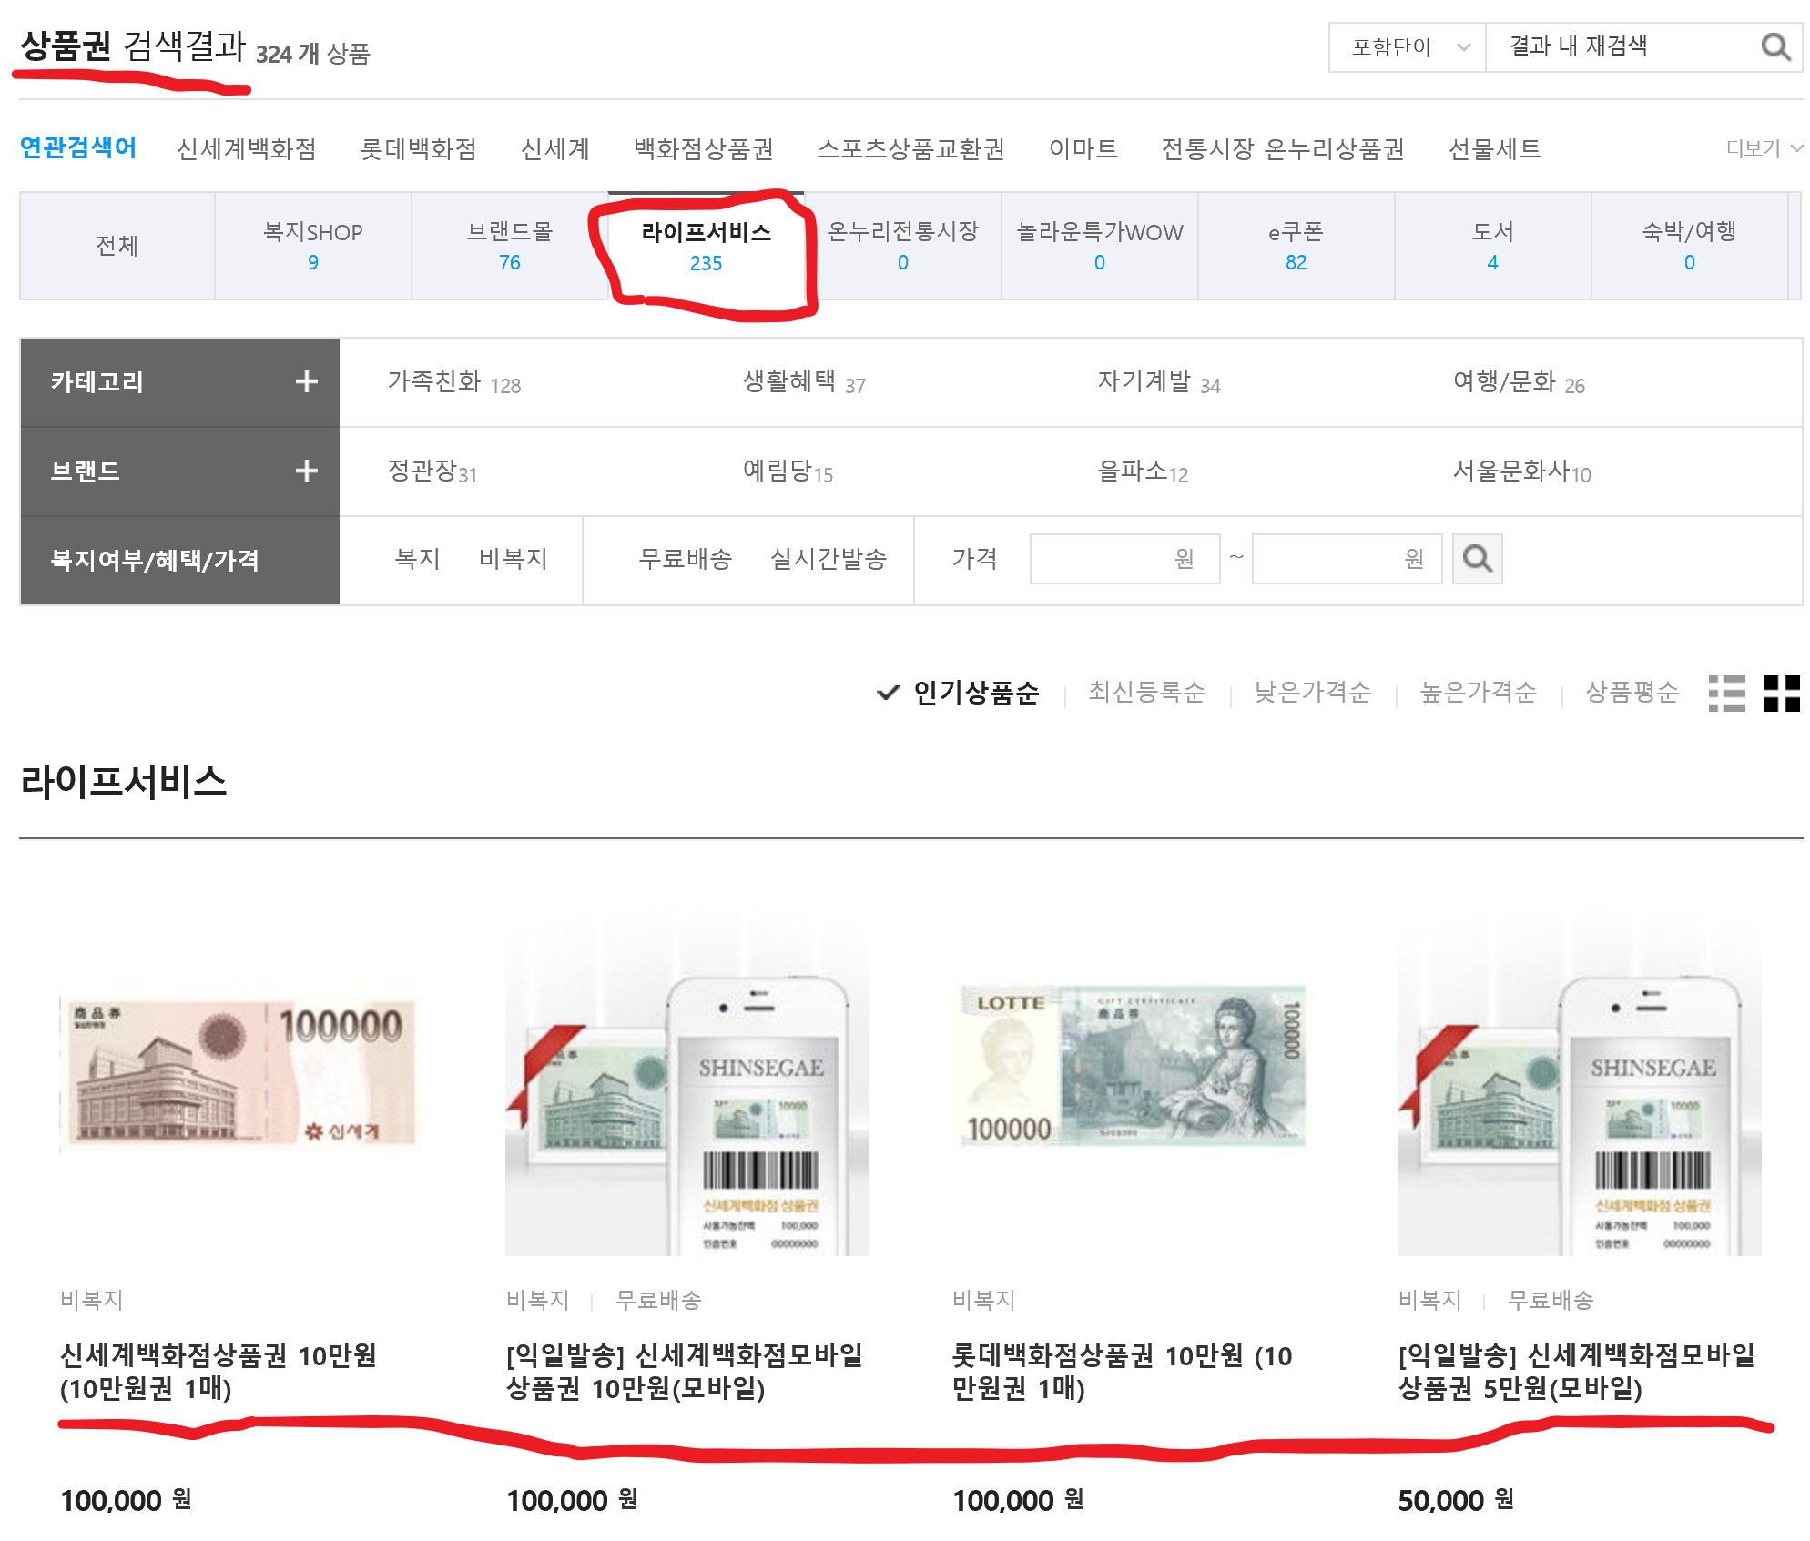This screenshot has width=1810, height=1541.
Task: Sort by 낮은가격순
Action: point(1312,693)
